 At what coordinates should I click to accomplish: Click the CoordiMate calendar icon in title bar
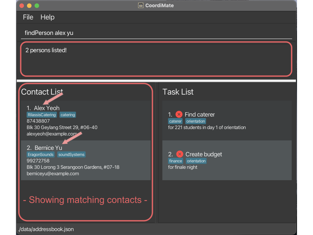pyautogui.click(x=141, y=6)
